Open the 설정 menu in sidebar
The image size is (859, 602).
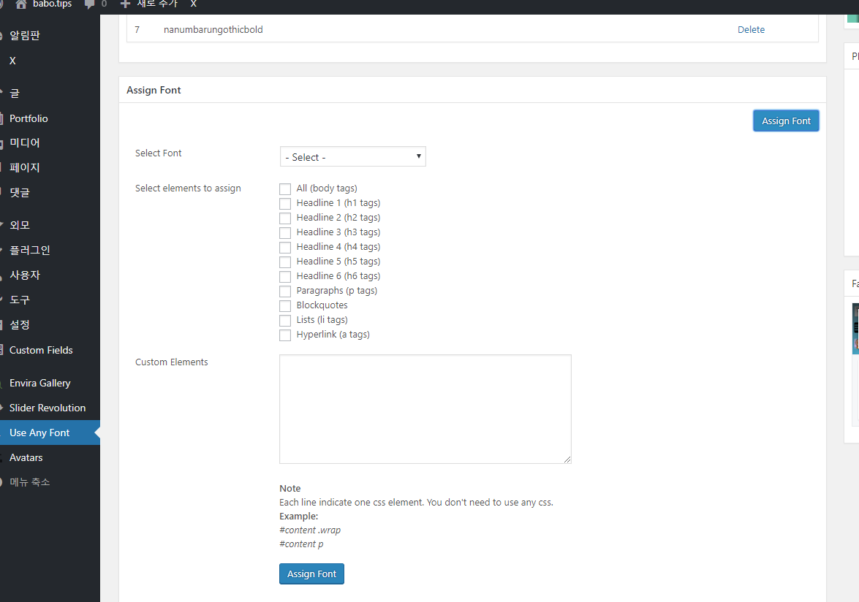pyautogui.click(x=20, y=325)
